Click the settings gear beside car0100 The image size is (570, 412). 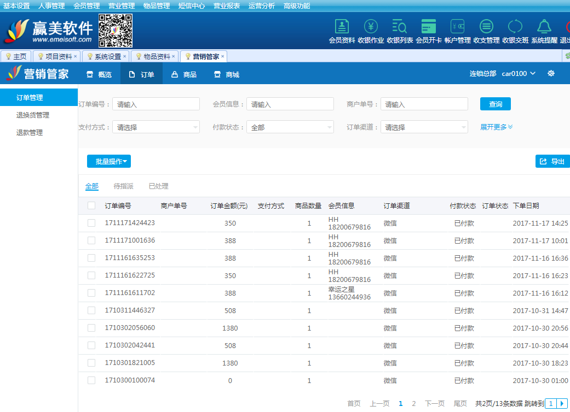click(551, 74)
